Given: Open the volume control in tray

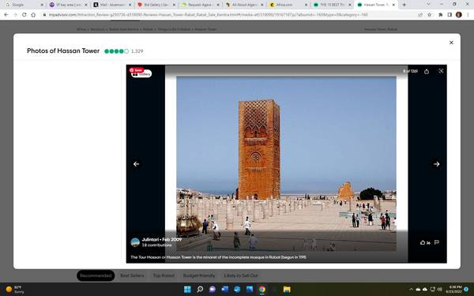Looking at the screenshot, I should [439, 290].
